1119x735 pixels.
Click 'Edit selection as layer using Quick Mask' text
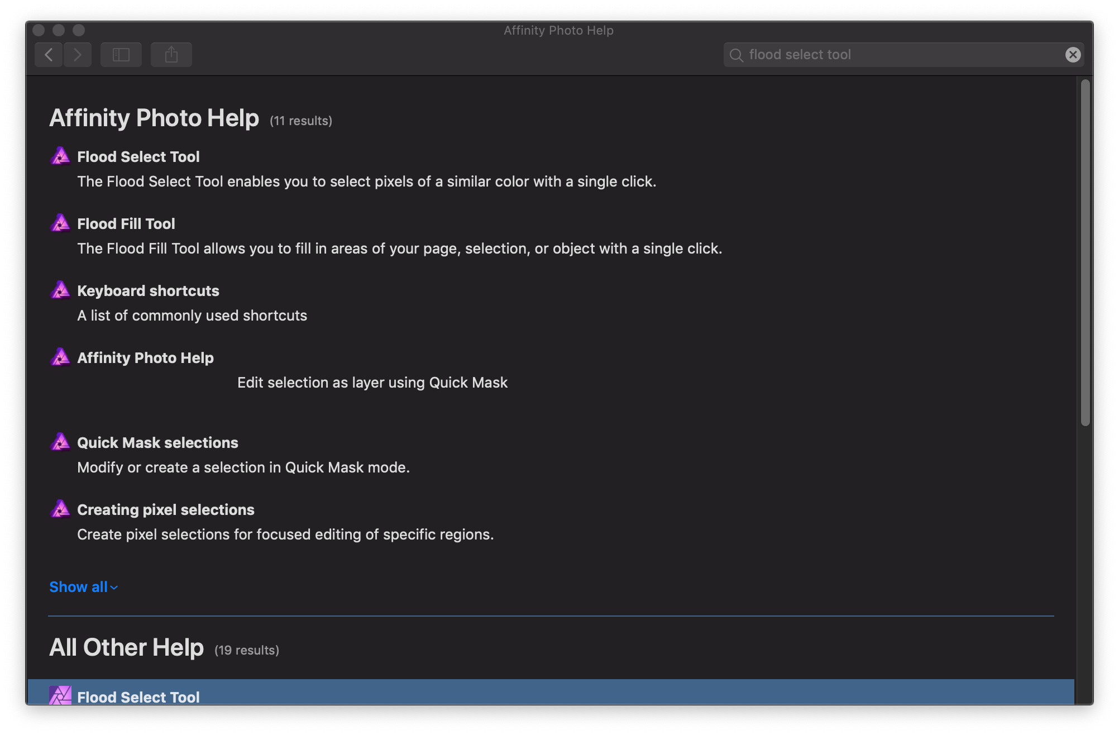click(372, 383)
